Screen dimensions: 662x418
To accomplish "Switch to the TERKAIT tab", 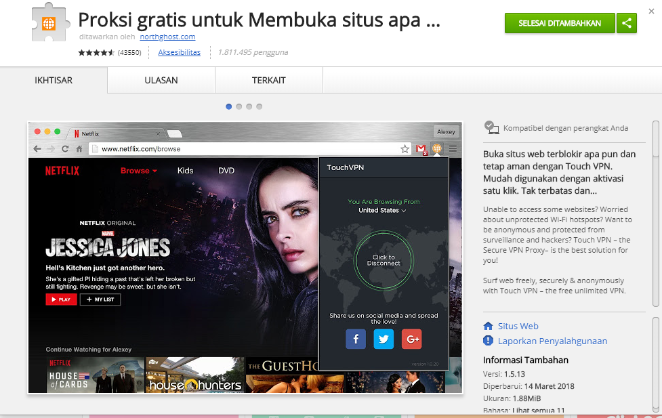I will [269, 80].
